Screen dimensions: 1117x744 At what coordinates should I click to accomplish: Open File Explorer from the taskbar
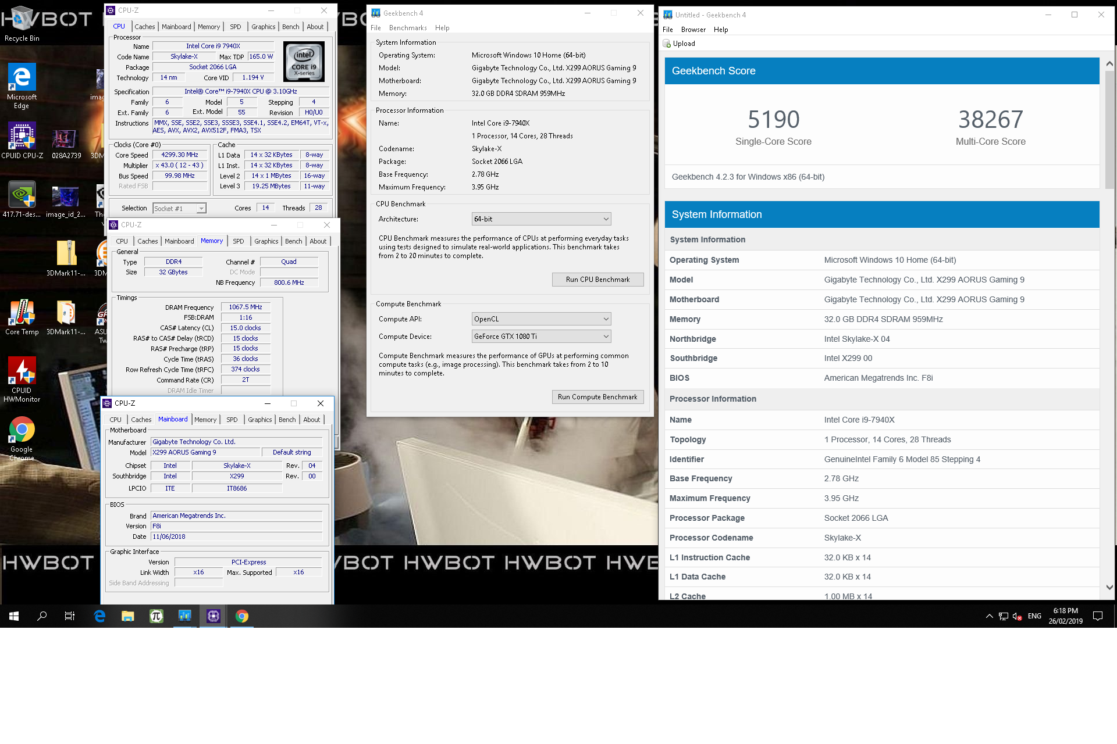tap(128, 616)
